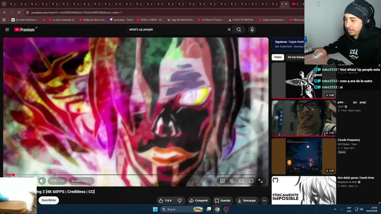
Task: Open the '¡El orden definitivo...' bookmark
Action: tap(24, 20)
